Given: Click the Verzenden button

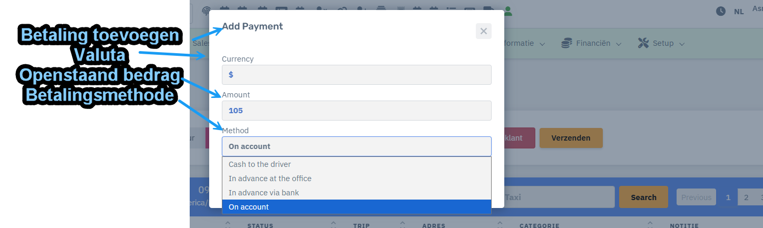Looking at the screenshot, I should coord(571,138).
